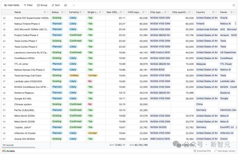This screenshot has height=154, width=238.
Task: Expand the Owner column dropdown arrow
Action: (x=235, y=12)
